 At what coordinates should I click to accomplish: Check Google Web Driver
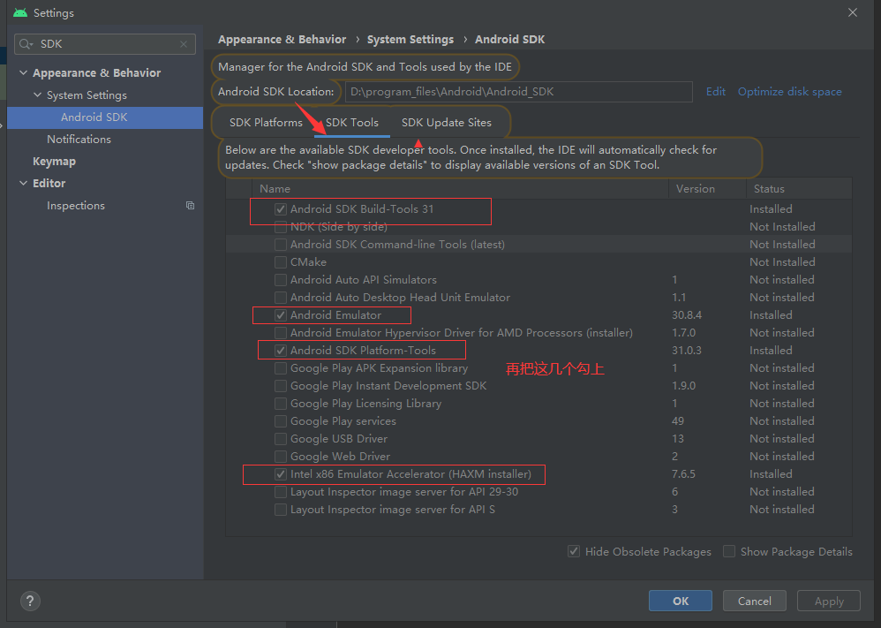tap(281, 457)
